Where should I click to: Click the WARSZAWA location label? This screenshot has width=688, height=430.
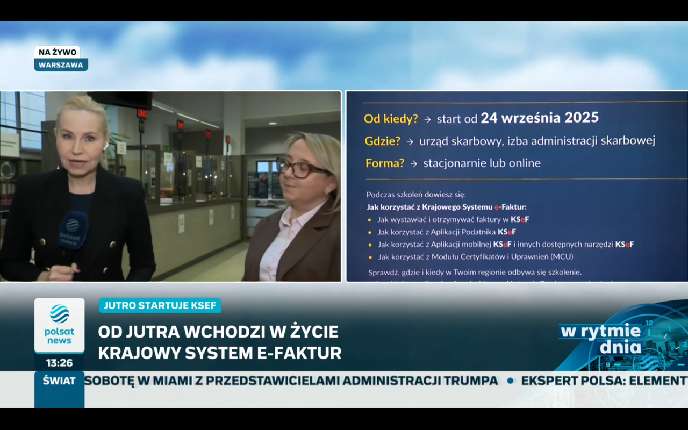point(61,65)
